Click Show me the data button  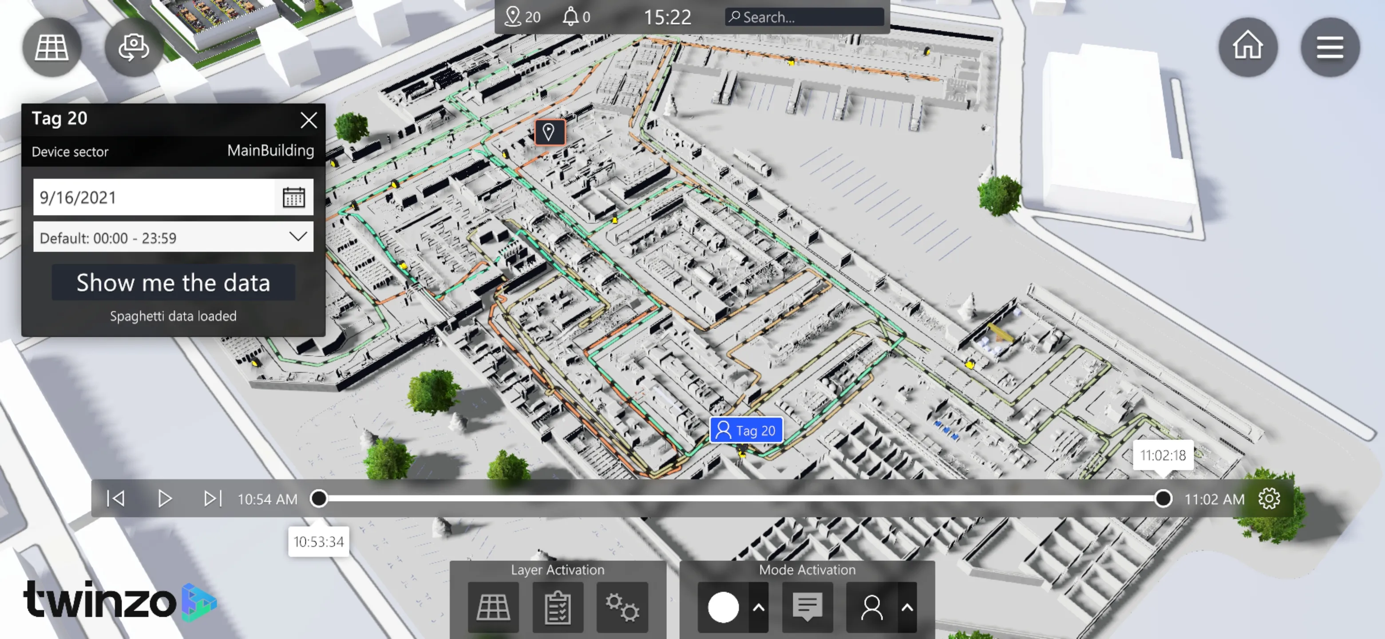[x=174, y=281]
